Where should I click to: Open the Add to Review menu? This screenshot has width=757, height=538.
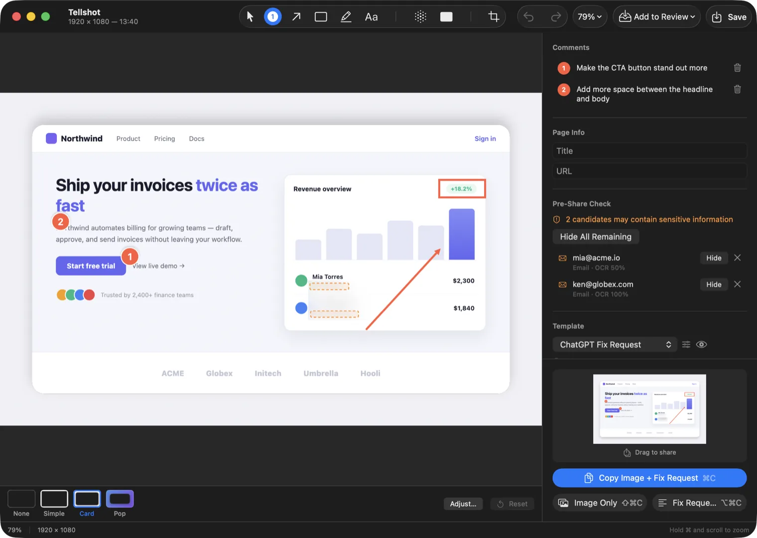tap(656, 17)
